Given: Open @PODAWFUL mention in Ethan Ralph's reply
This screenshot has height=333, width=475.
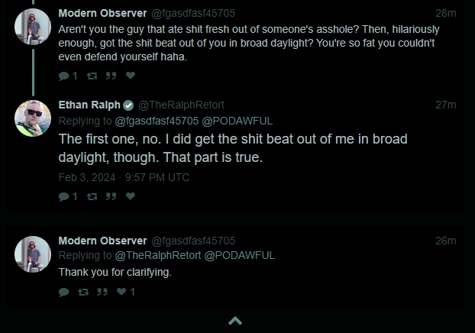Looking at the screenshot, I should (237, 121).
